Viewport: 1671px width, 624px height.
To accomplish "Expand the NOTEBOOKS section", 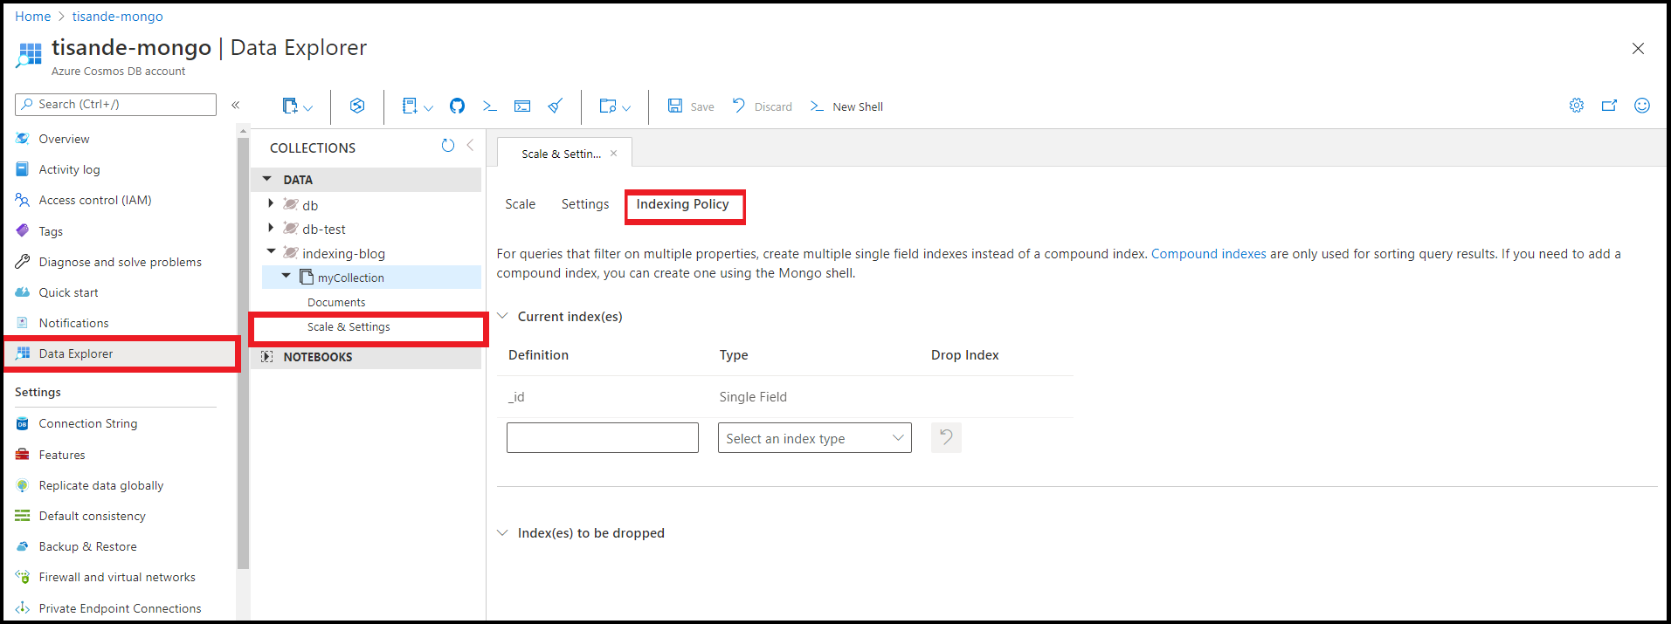I will 267,357.
